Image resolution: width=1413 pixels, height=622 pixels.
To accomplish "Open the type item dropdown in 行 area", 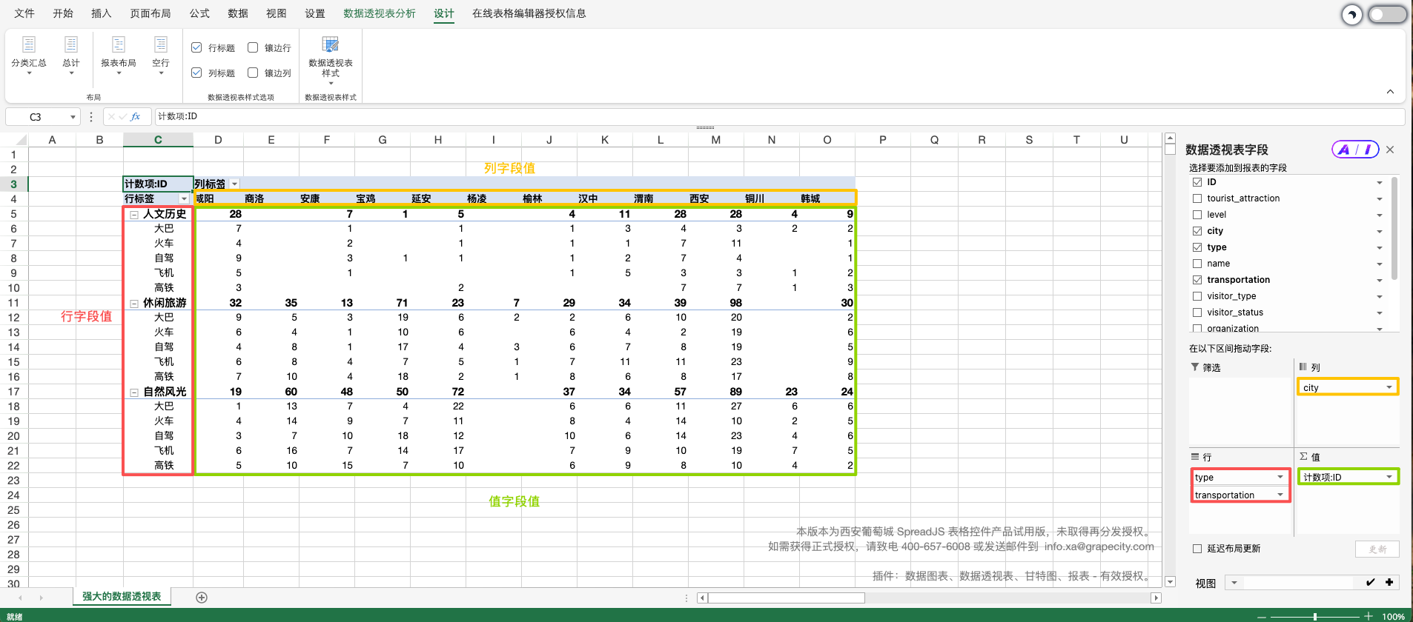I will (1280, 477).
